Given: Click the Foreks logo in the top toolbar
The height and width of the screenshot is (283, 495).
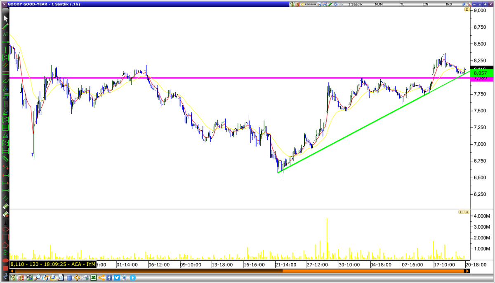Looking at the screenshot, I should pos(309,4).
